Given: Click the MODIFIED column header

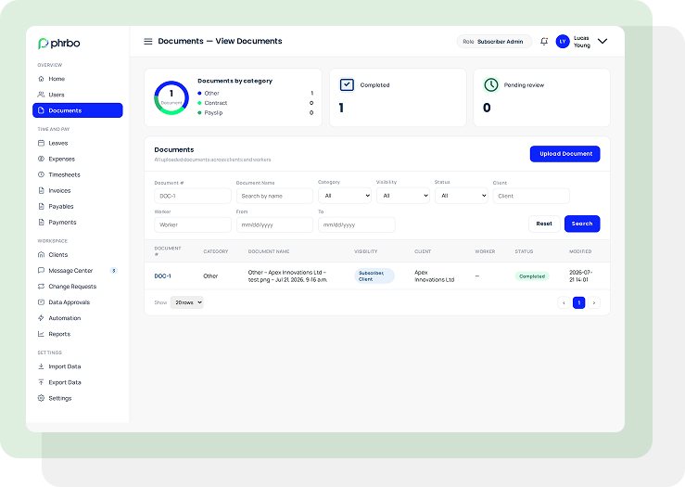Looking at the screenshot, I should pyautogui.click(x=580, y=251).
